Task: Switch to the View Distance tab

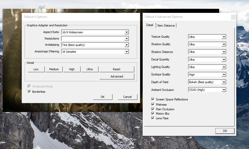Action: point(166,26)
